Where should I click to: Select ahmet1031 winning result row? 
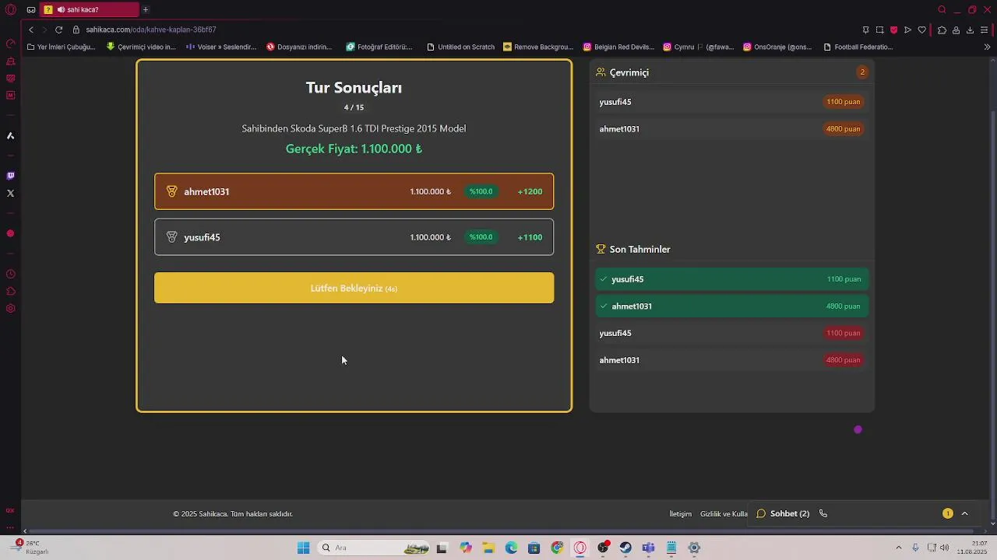[x=354, y=191]
